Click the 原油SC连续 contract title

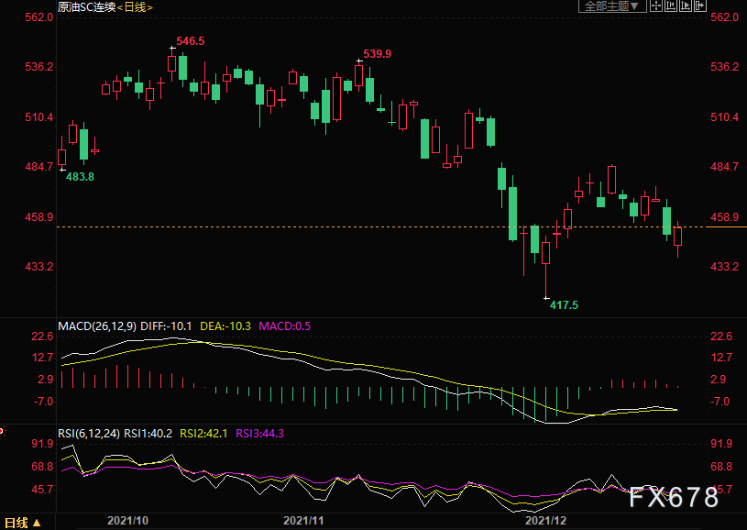point(87,7)
